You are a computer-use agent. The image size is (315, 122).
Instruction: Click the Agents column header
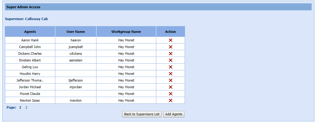pos(30,32)
